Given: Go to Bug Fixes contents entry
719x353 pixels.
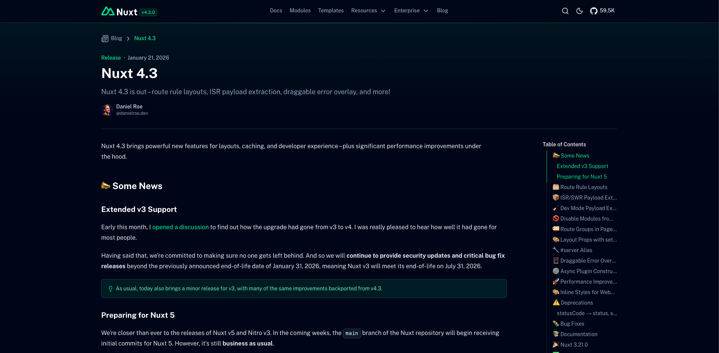Looking at the screenshot, I should click(572, 324).
